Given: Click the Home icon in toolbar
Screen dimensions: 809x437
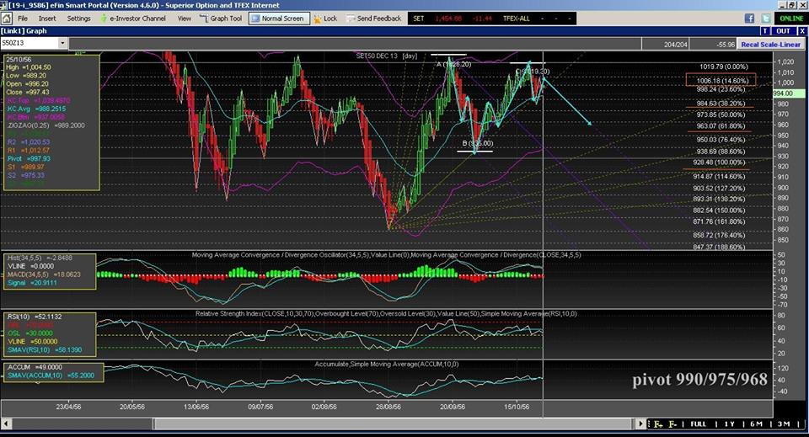Looking at the screenshot, I should [8, 18].
